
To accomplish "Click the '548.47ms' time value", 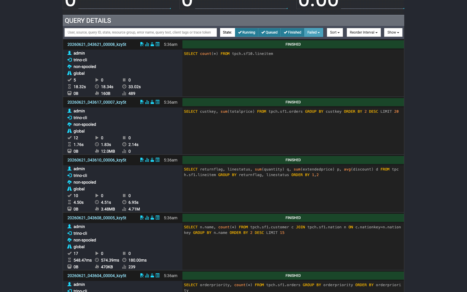I will pyautogui.click(x=83, y=260).
